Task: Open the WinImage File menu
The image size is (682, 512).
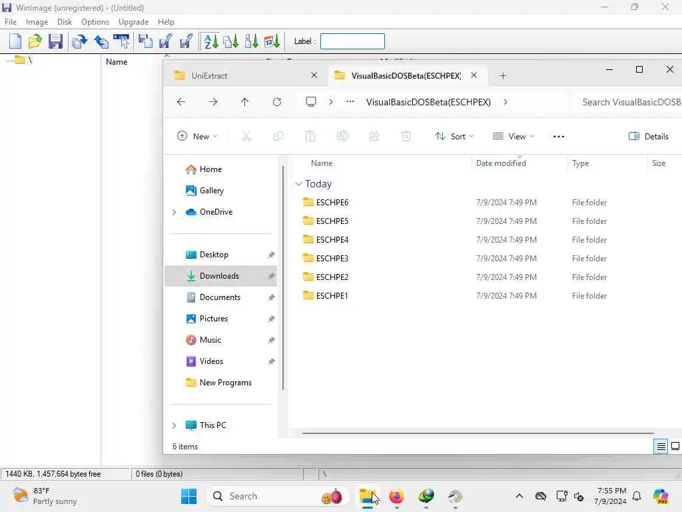Action: point(11,22)
